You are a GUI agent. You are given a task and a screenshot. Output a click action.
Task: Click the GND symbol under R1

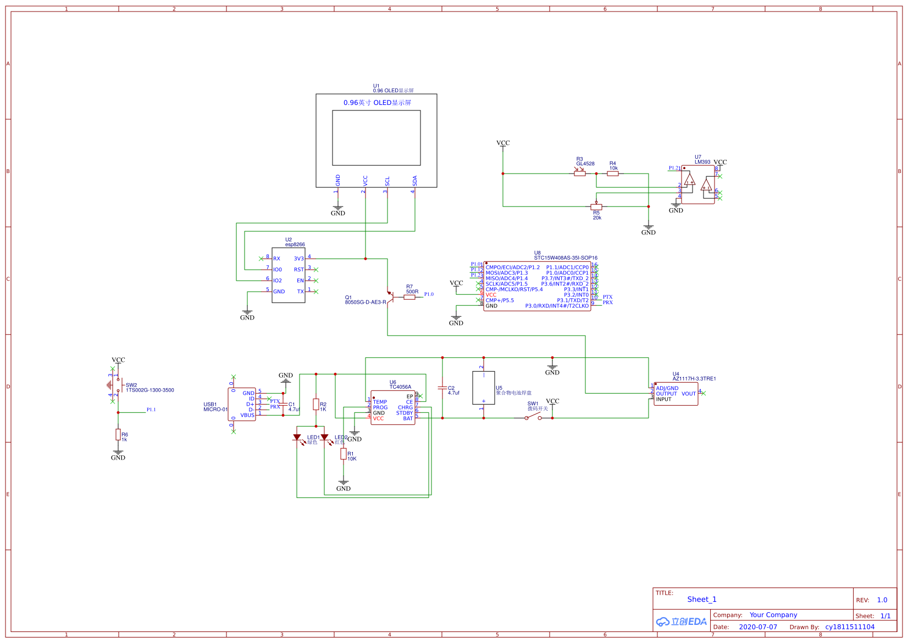point(344,485)
